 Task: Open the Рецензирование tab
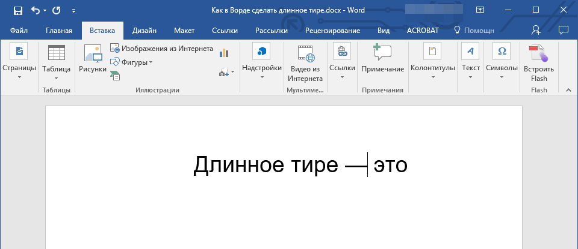332,31
